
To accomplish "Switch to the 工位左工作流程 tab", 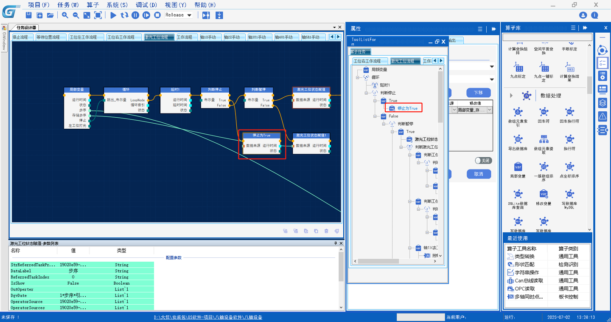I will (85, 37).
